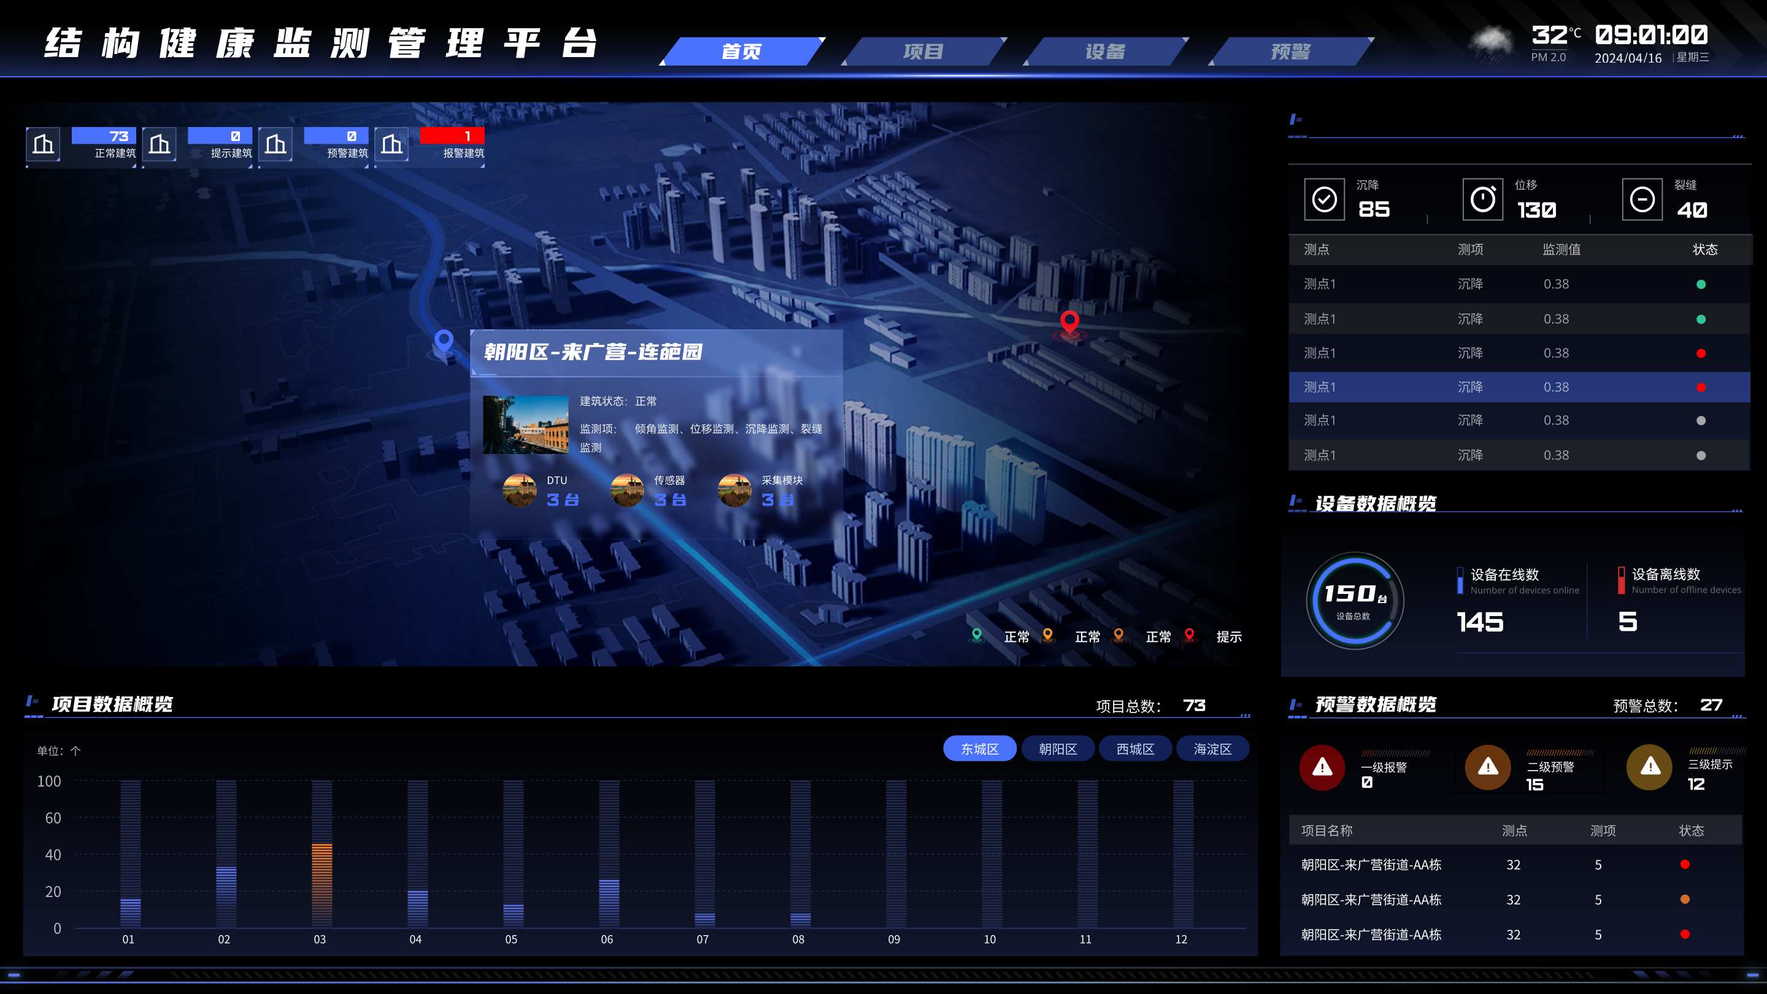Screen dimensions: 1767x994
Task: Click the 三级提示 yellow warning icon
Action: (x=1650, y=767)
